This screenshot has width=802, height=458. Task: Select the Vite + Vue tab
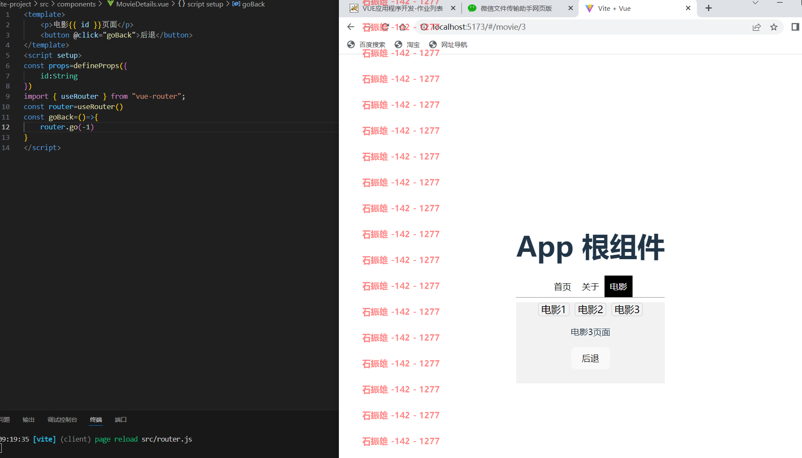pyautogui.click(x=614, y=8)
